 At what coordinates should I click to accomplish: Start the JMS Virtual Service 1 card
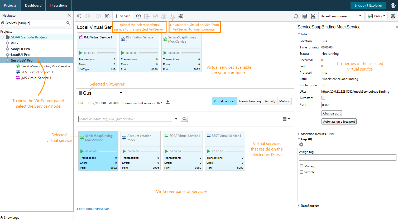81,53
